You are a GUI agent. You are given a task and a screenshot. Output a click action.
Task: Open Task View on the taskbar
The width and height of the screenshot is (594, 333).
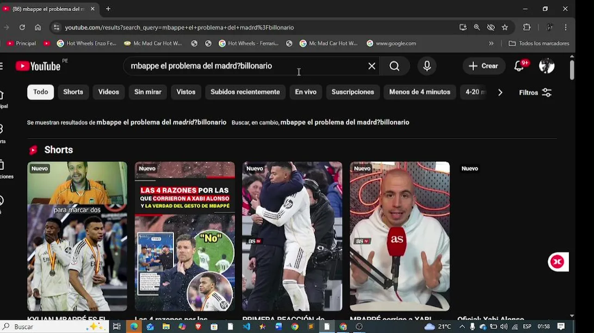(x=117, y=327)
